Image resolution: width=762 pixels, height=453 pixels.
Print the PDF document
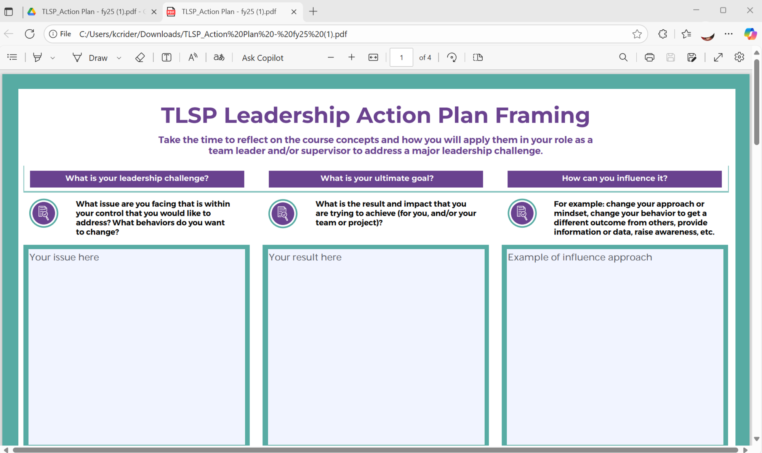(649, 57)
